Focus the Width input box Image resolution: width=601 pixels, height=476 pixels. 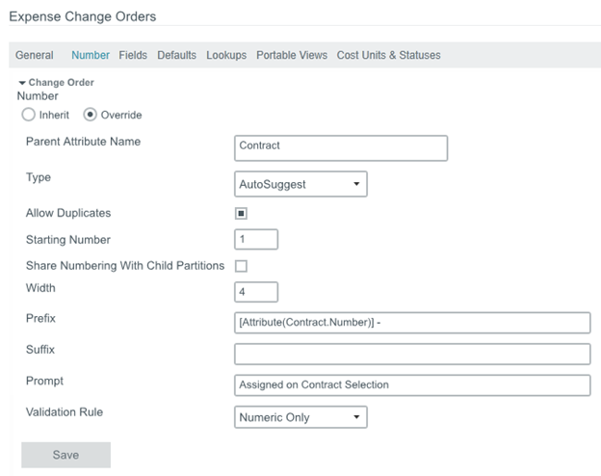(256, 291)
